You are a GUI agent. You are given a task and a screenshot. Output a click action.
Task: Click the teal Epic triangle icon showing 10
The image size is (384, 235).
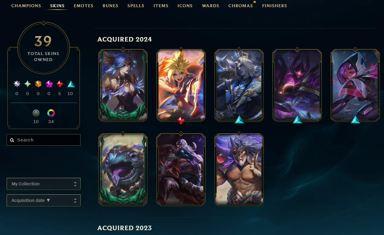(71, 84)
